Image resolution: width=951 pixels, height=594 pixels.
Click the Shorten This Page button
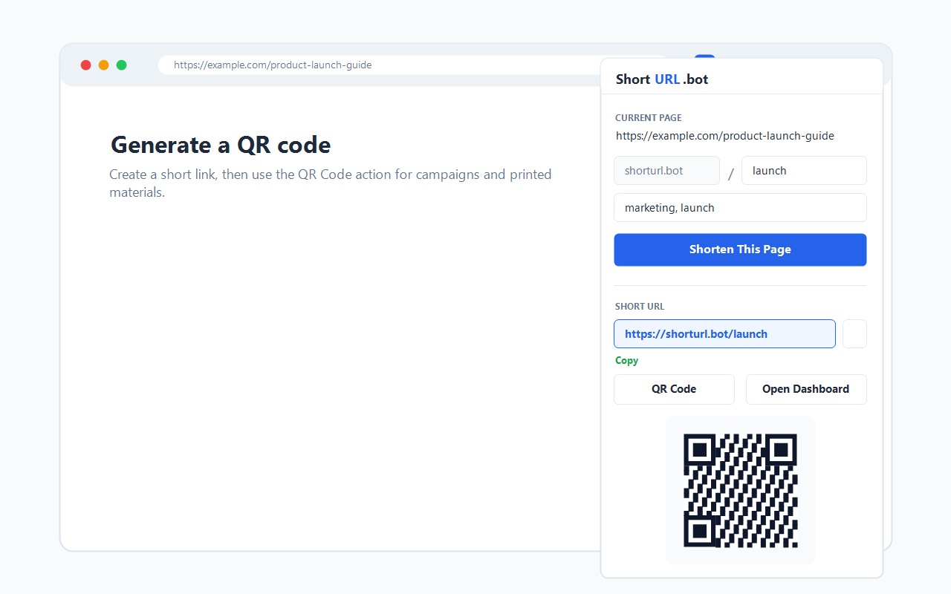(x=740, y=249)
